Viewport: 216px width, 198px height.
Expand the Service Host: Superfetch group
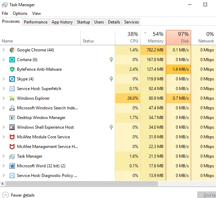[x=4, y=89]
